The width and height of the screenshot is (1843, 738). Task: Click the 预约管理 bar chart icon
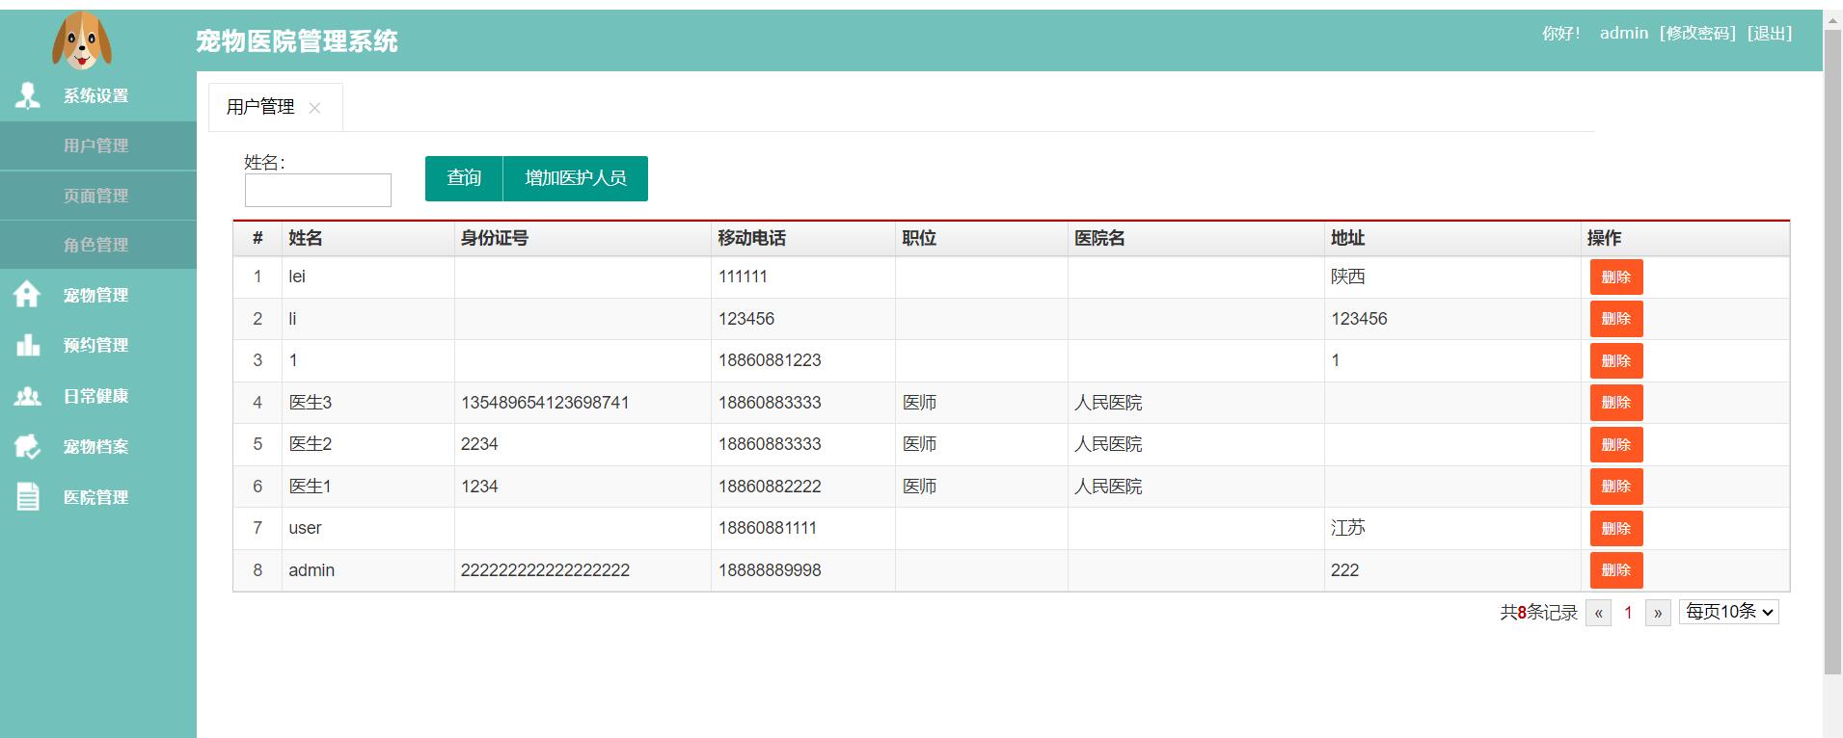pyautogui.click(x=28, y=345)
